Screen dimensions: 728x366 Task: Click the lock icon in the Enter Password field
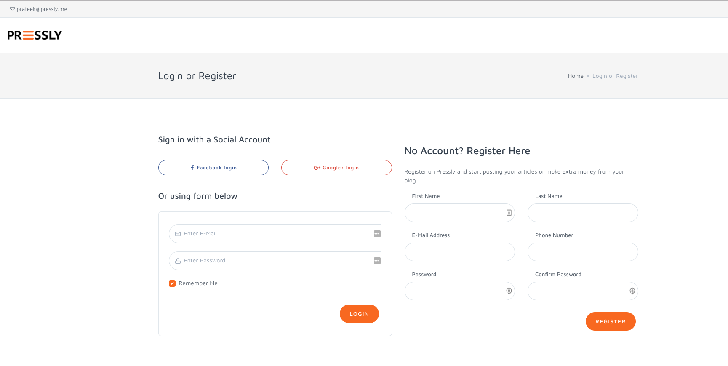pos(178,261)
